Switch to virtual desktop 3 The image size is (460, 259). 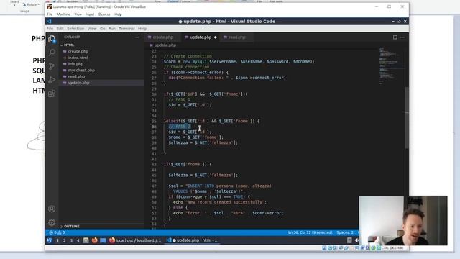pos(71,240)
